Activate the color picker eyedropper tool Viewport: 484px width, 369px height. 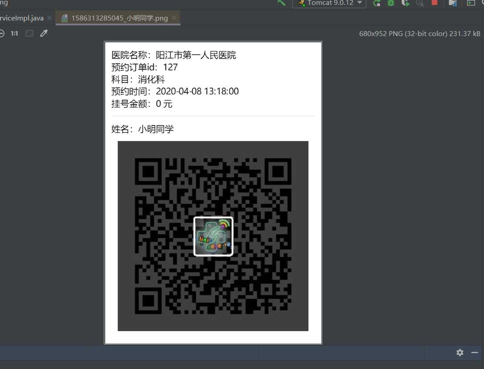tap(44, 33)
